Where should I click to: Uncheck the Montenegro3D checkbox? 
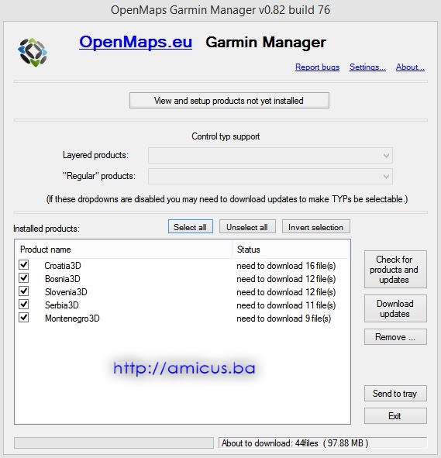(x=24, y=317)
